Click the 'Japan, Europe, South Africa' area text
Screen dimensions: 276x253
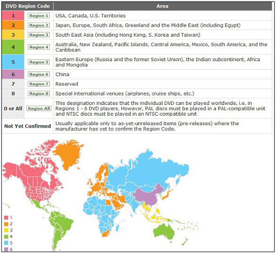(148, 25)
